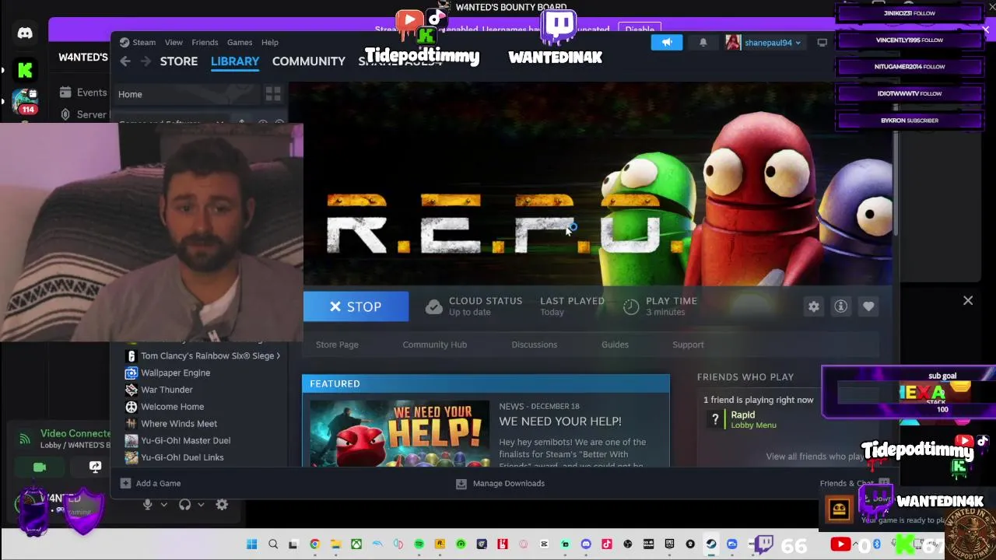Switch to the STORE tab
The image size is (996, 560).
(x=179, y=61)
